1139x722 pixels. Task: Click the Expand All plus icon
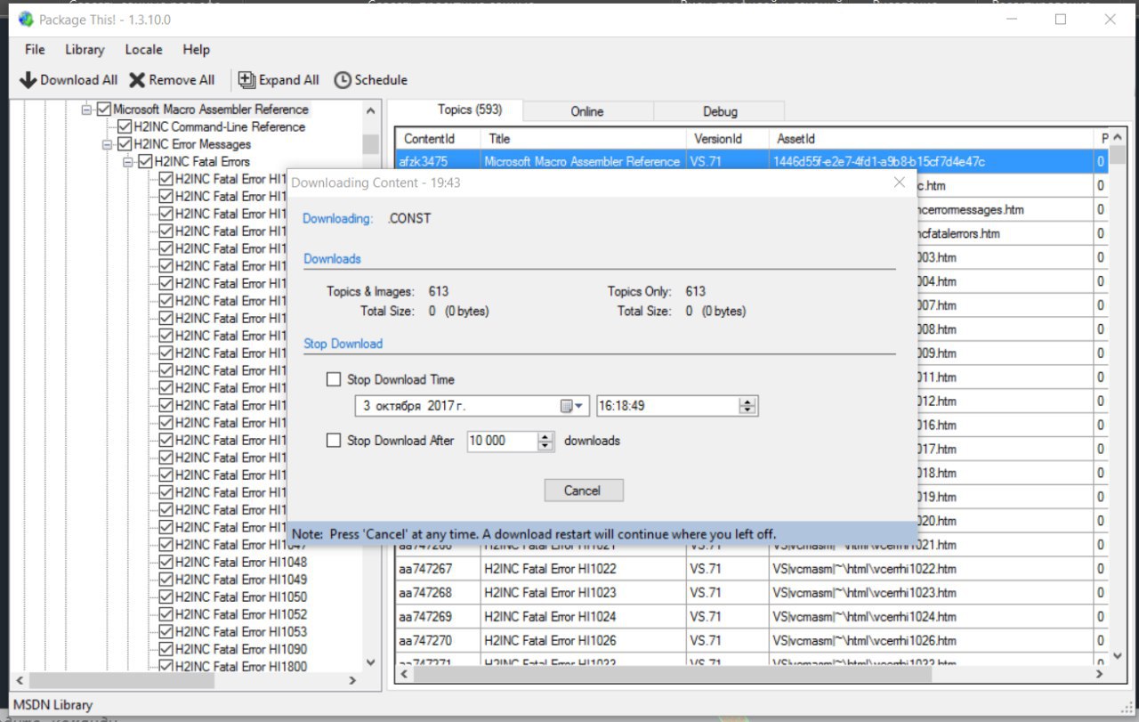(x=246, y=80)
